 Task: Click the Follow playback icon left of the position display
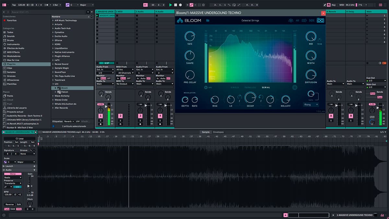[145, 5]
